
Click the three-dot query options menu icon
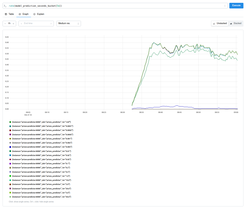click(225, 6)
